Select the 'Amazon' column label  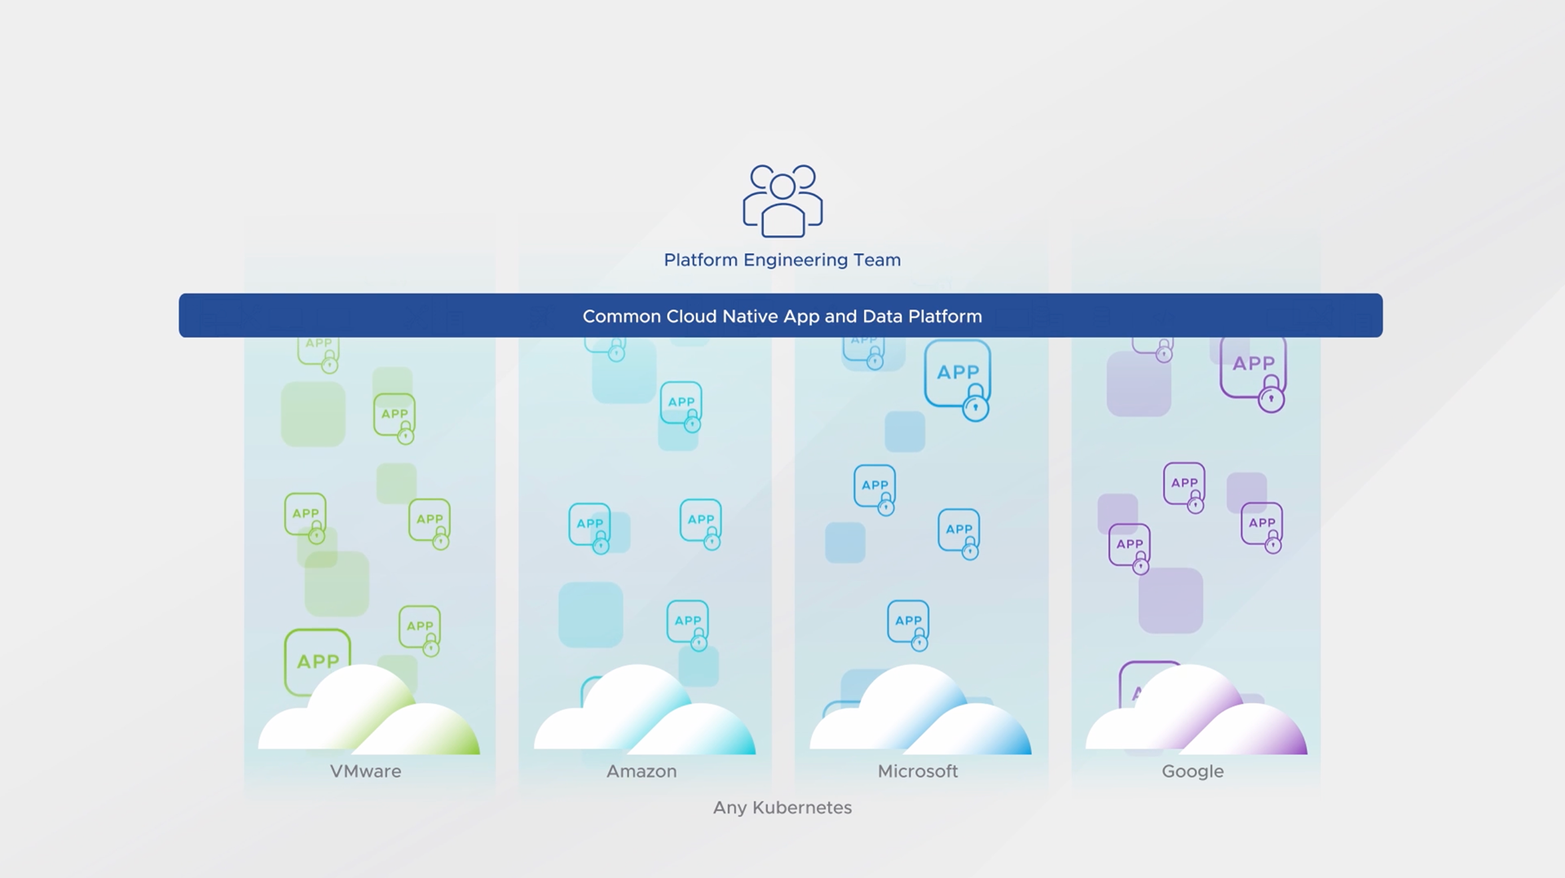point(641,770)
